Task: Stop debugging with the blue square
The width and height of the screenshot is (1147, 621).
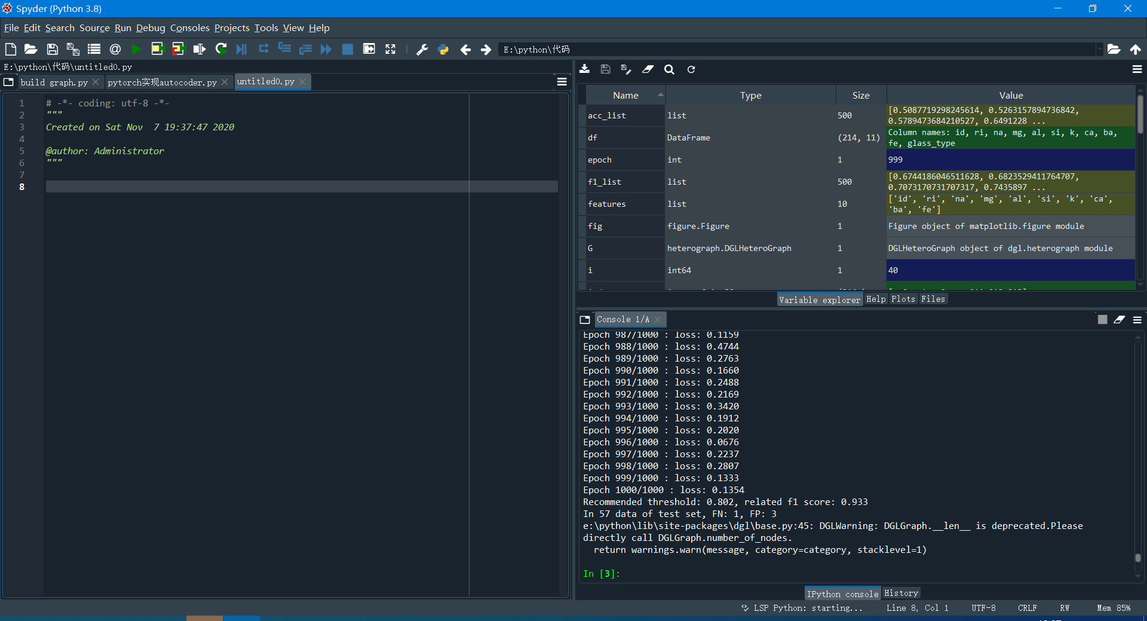Action: (347, 49)
